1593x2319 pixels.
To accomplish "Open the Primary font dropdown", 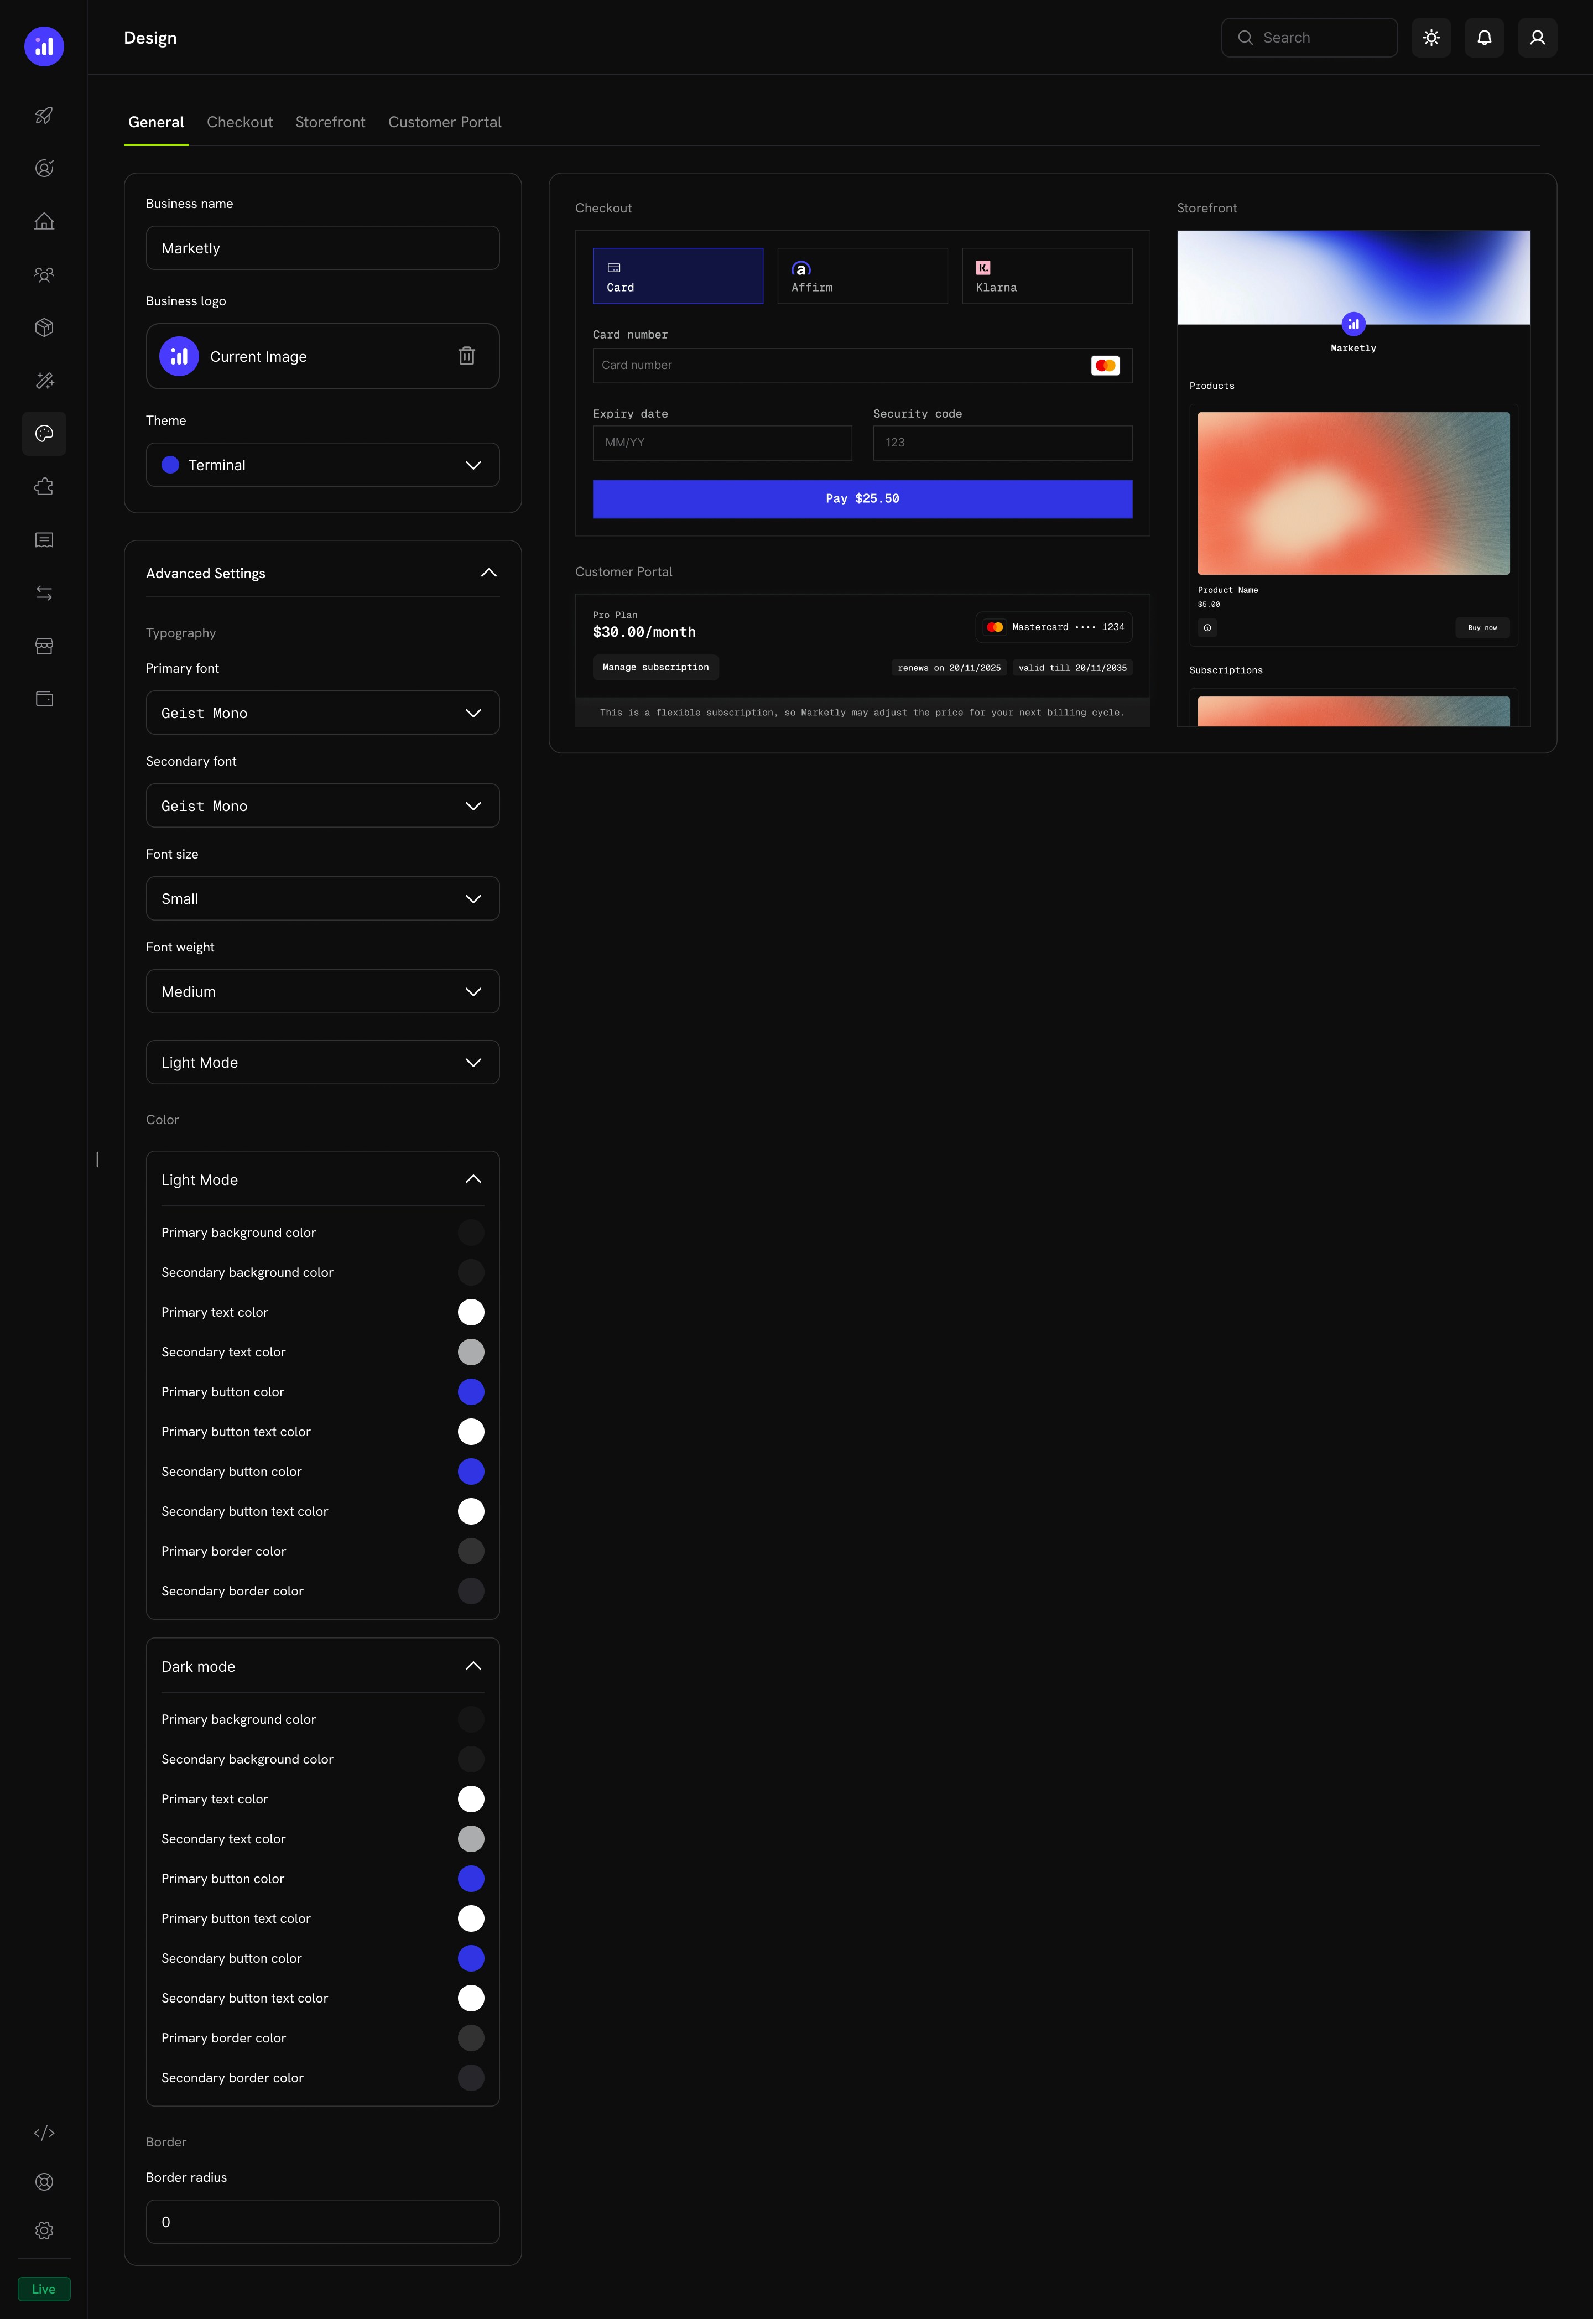I will [321, 713].
